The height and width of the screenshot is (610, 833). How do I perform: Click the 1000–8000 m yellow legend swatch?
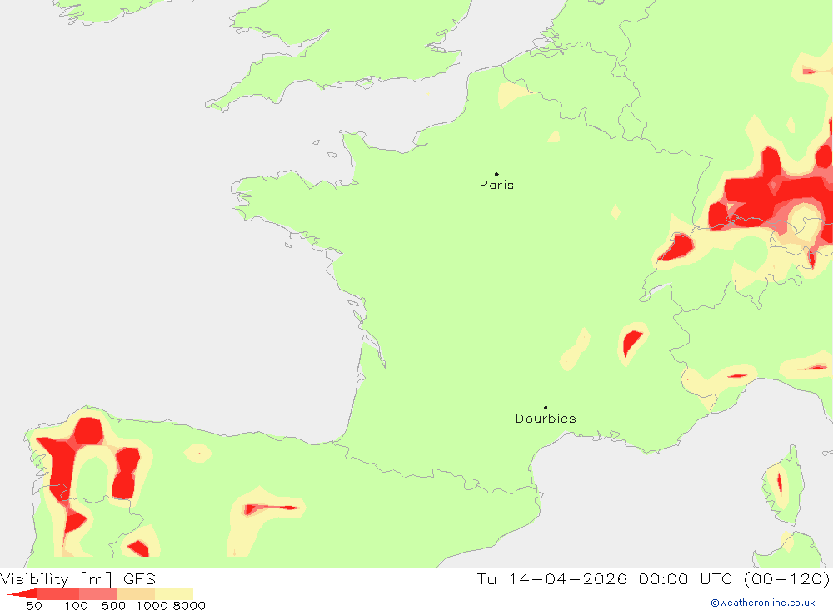tap(174, 593)
